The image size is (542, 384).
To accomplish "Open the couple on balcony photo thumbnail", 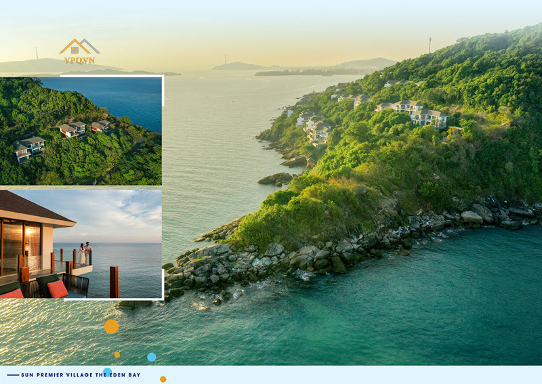I will tap(81, 244).
